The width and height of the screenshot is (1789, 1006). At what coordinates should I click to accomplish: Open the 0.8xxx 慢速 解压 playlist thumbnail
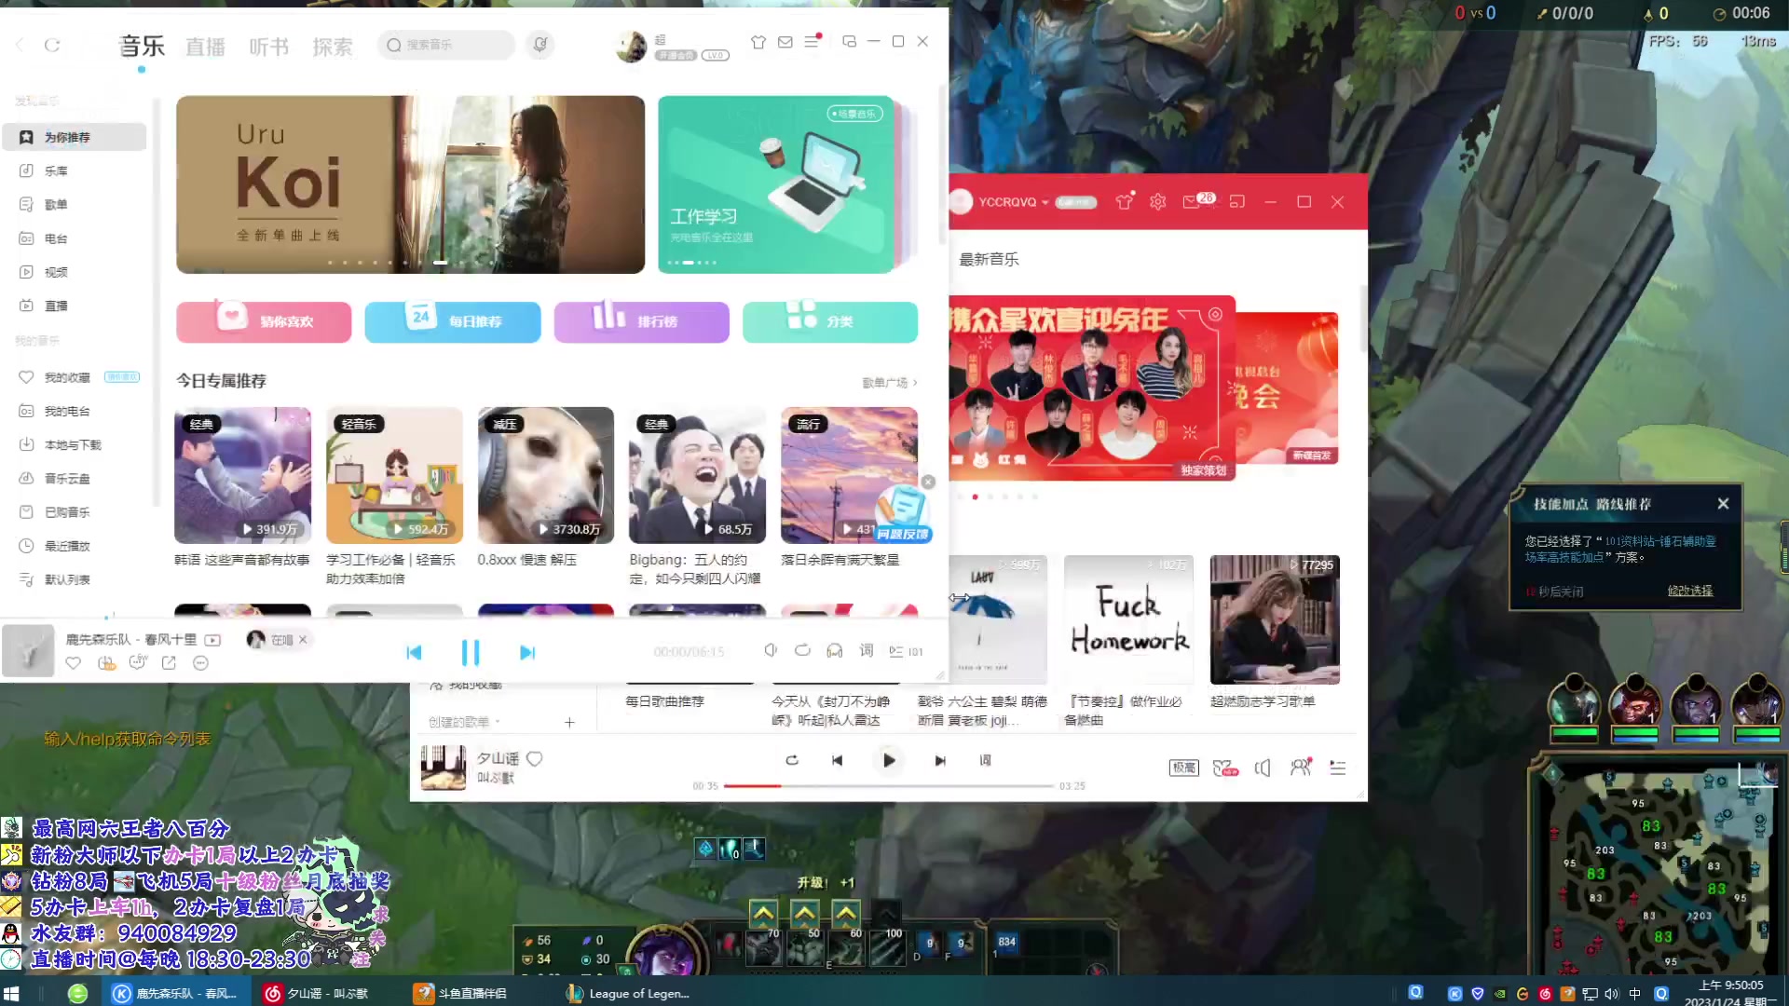pos(546,475)
